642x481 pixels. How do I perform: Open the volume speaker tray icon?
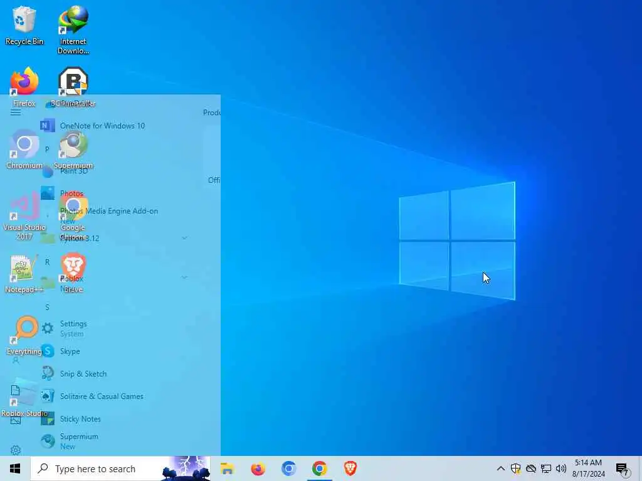coord(561,468)
